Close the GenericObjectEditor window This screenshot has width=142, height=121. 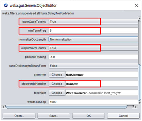(x=136, y=5)
